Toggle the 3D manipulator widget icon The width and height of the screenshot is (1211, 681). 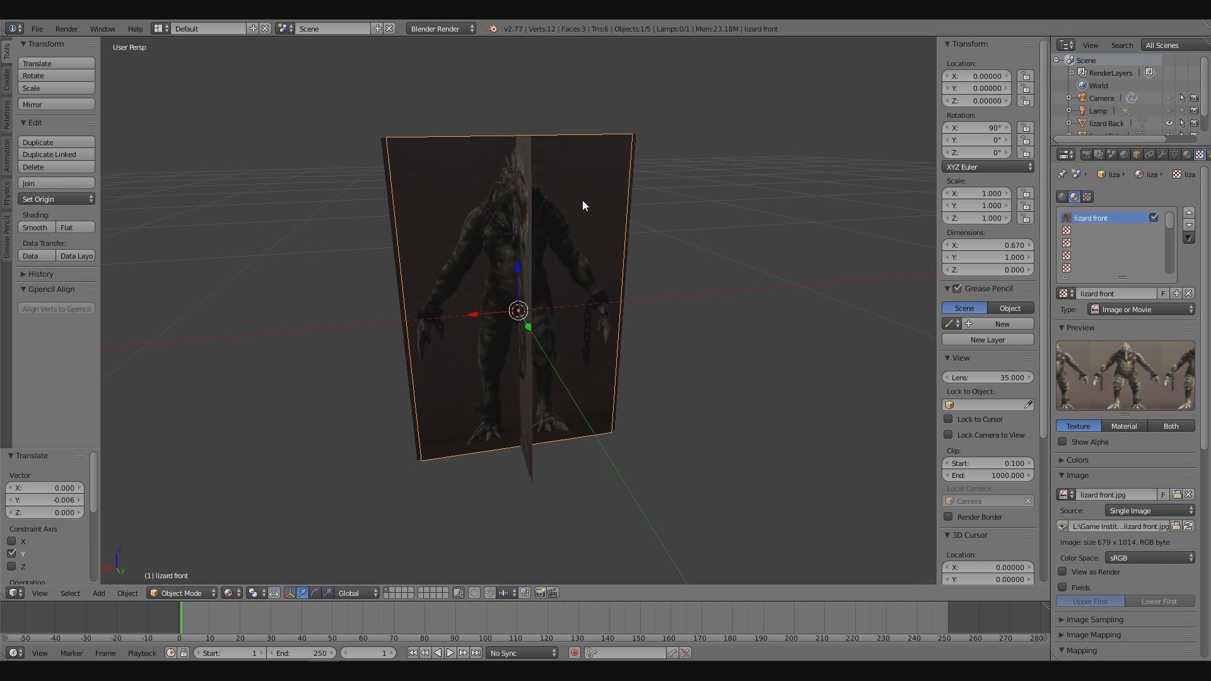point(290,593)
